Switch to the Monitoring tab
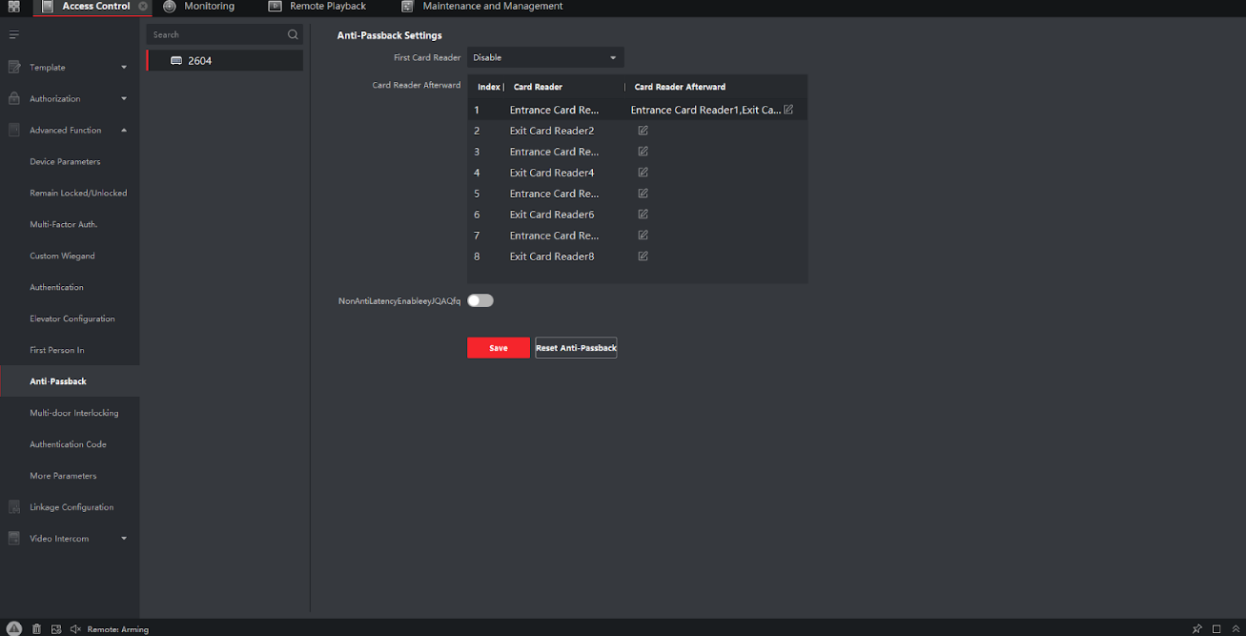 (x=209, y=7)
